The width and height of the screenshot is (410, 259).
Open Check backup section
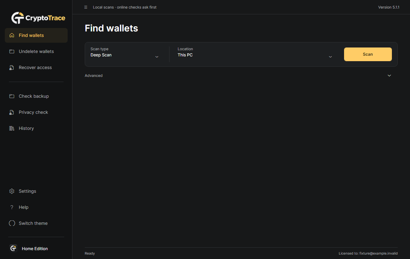[36, 96]
